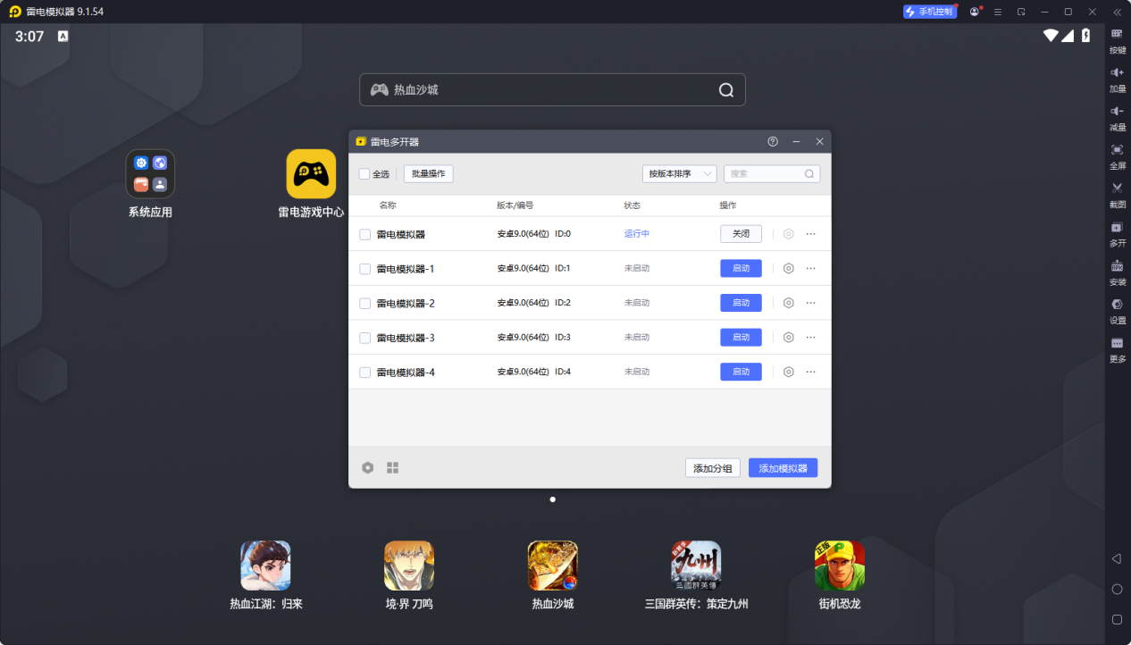Check the checkbox for 雷电模拟器-2
This screenshot has height=645, width=1131.
(x=364, y=303)
